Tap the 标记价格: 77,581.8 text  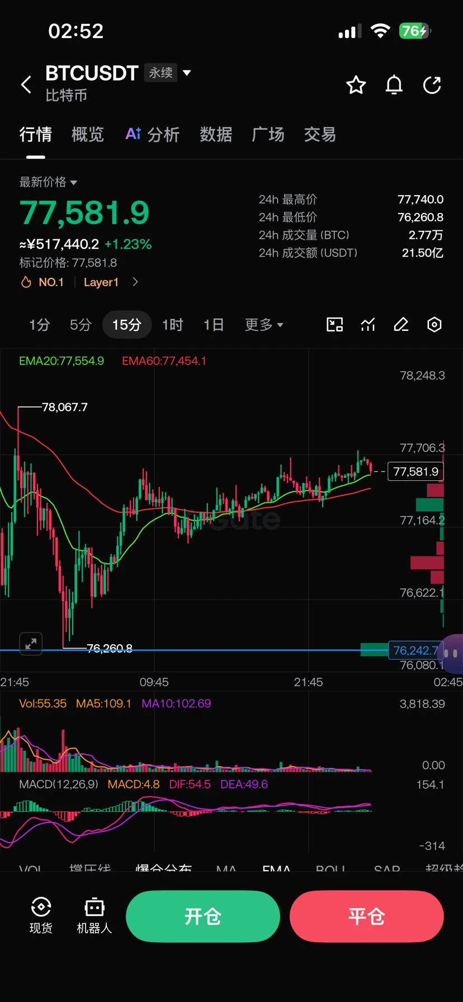68,263
